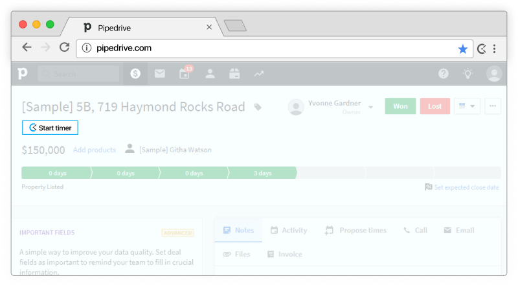Select the first 0 days pipeline stage
Viewport: 518px width, 287px height.
(x=57, y=173)
